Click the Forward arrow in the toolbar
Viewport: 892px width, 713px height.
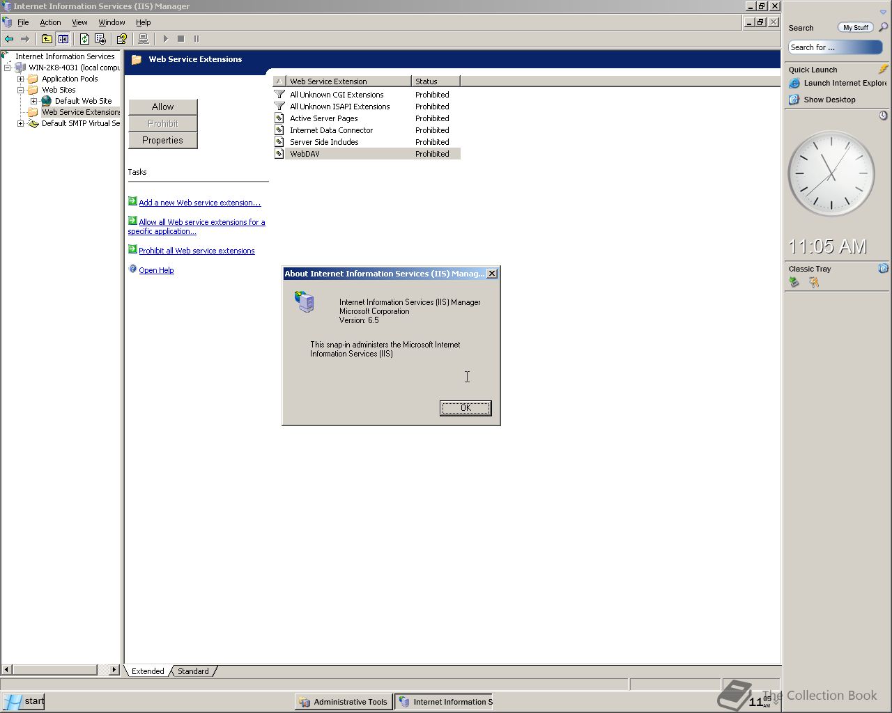25,39
